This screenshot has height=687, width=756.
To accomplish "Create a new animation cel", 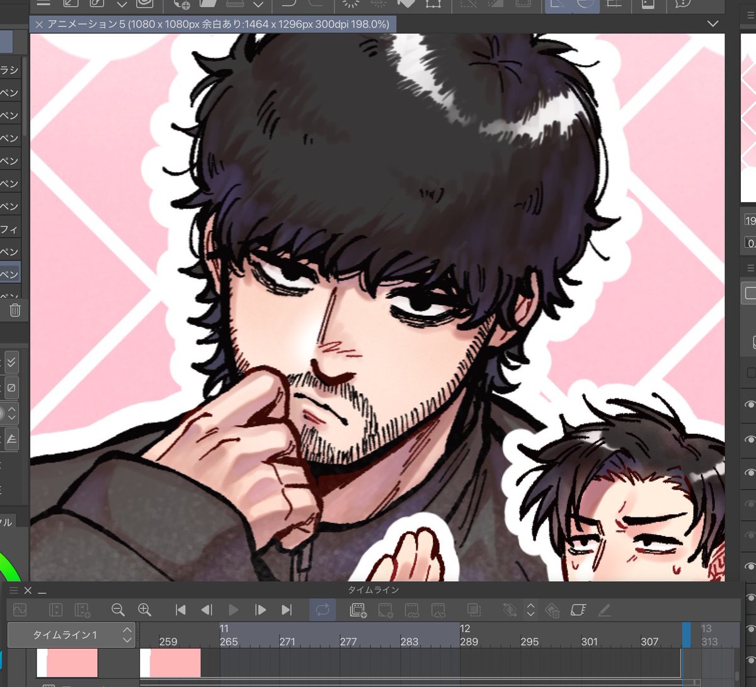I will pyautogui.click(x=386, y=609).
